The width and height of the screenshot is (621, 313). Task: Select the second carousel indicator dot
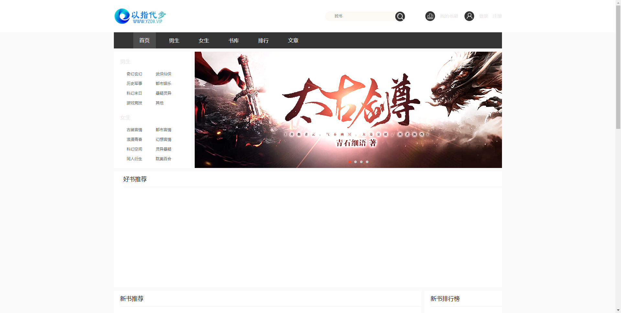point(355,162)
